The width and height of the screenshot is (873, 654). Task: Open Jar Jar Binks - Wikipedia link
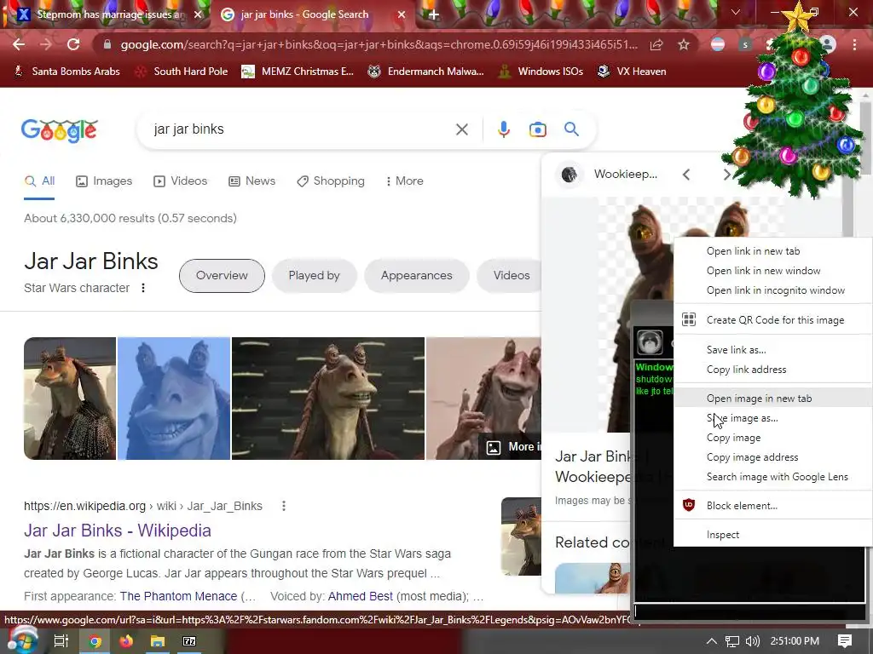coord(118,531)
